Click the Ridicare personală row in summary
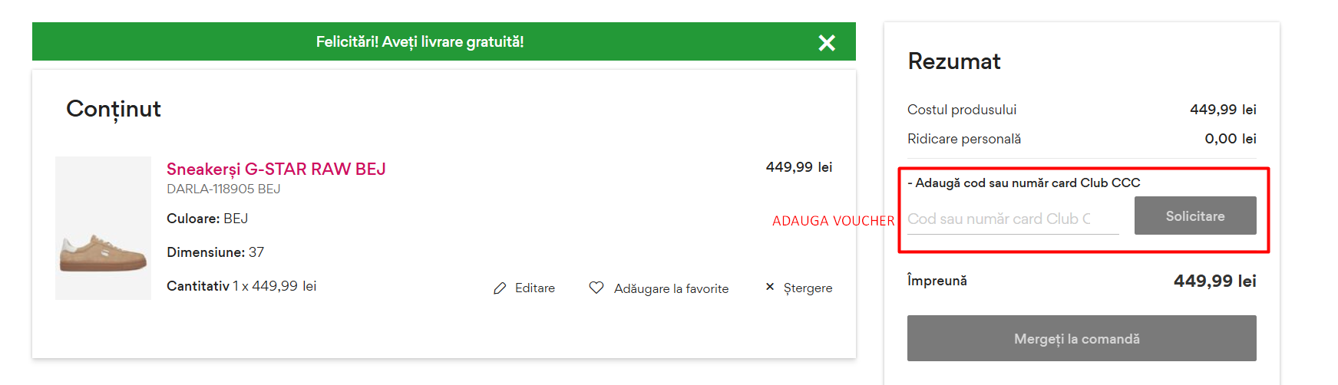Image resolution: width=1338 pixels, height=385 pixels. click(963, 139)
